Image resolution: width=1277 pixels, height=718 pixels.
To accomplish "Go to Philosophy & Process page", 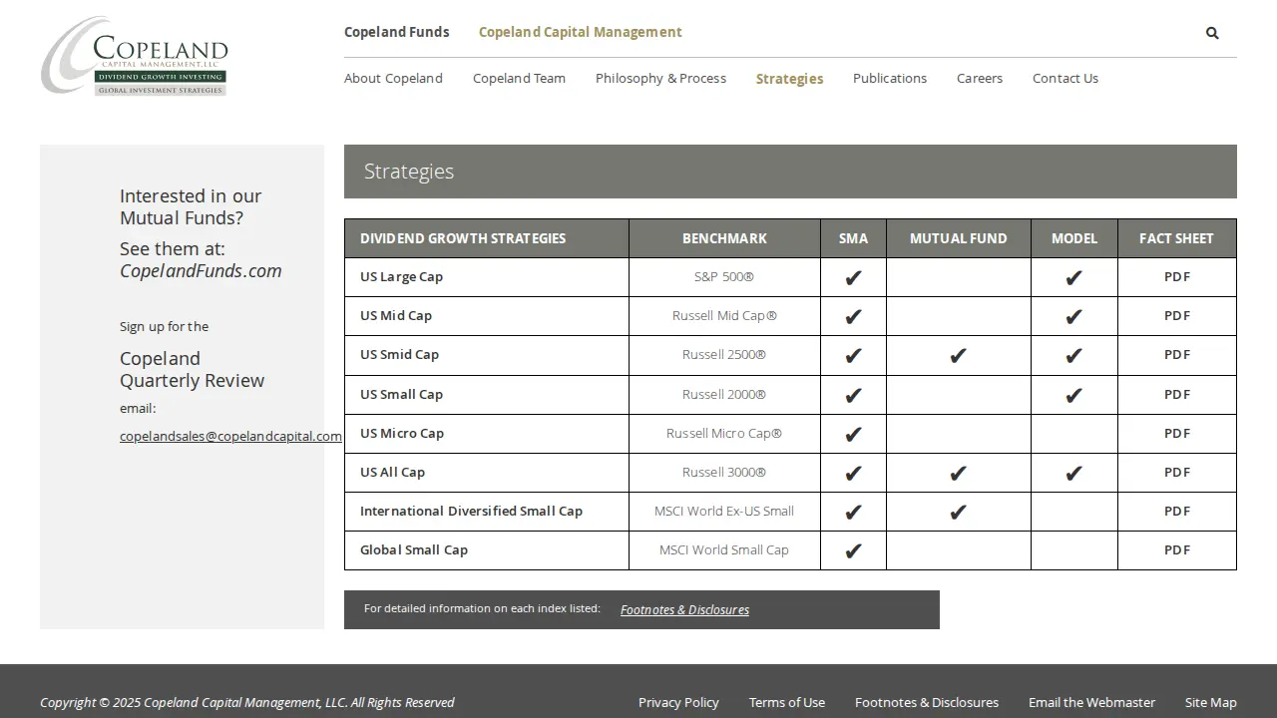I will coord(660,78).
